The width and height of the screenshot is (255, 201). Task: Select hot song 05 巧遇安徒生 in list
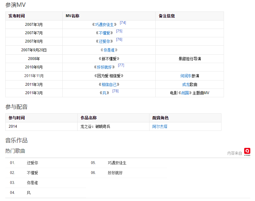(117, 163)
